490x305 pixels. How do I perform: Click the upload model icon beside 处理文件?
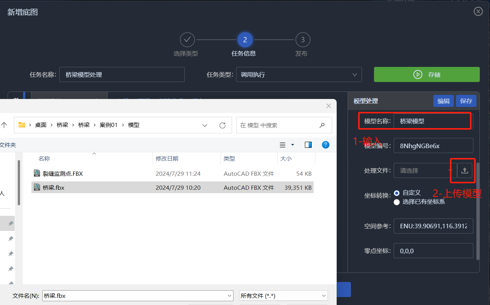[x=465, y=170]
